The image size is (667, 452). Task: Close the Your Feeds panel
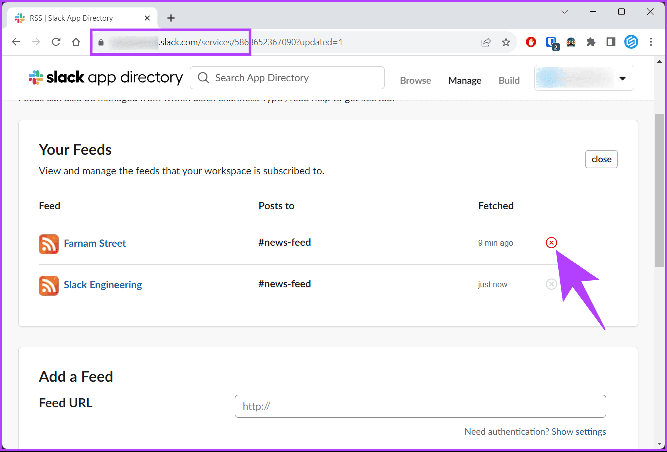[x=601, y=159]
